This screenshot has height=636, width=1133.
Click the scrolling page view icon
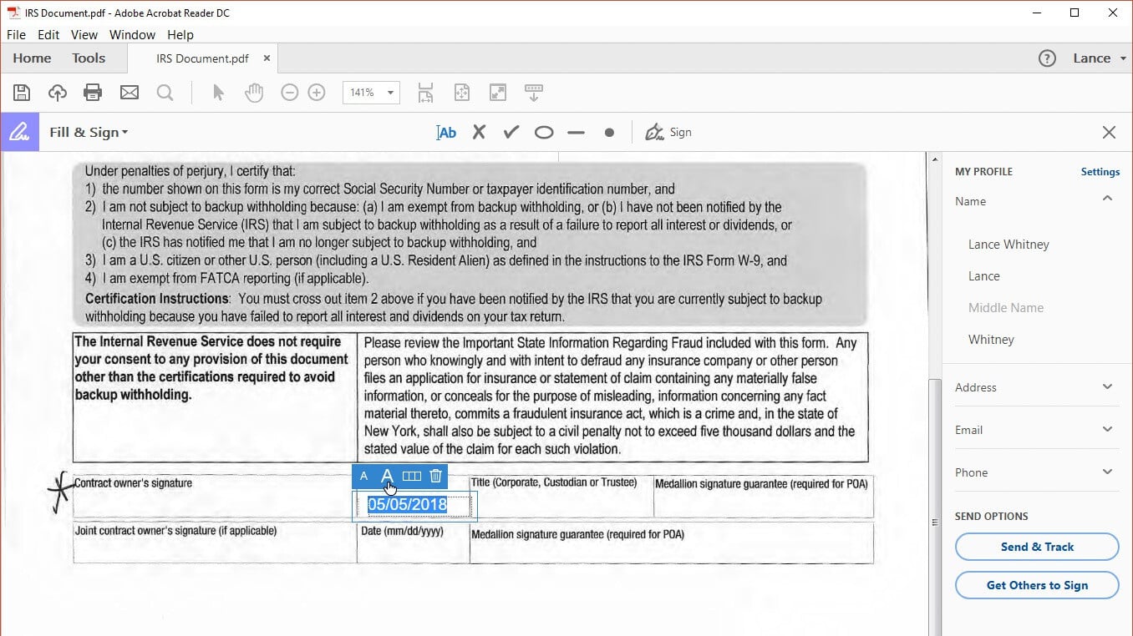[426, 93]
